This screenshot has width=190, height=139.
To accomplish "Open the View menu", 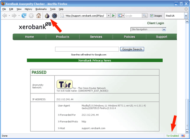I will click(19, 9).
